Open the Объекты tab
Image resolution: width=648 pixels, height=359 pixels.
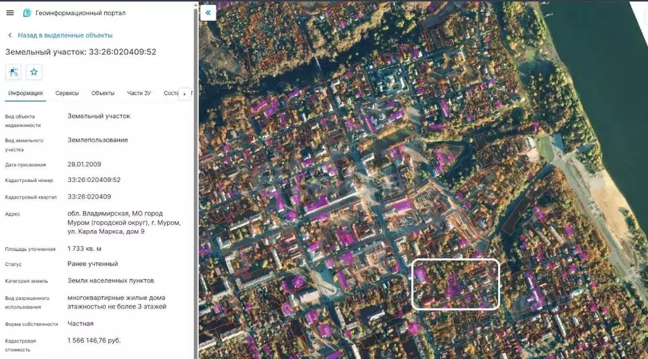[103, 94]
